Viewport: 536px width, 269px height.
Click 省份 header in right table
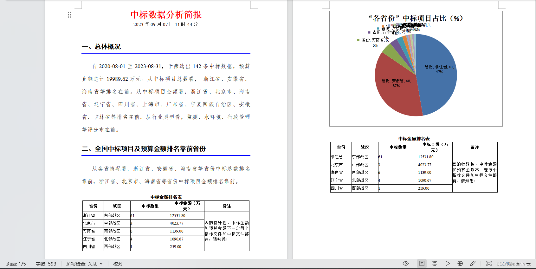click(x=341, y=148)
